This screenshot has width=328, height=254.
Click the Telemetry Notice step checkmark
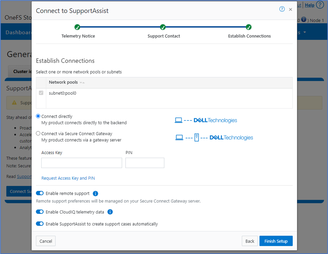[77, 27]
